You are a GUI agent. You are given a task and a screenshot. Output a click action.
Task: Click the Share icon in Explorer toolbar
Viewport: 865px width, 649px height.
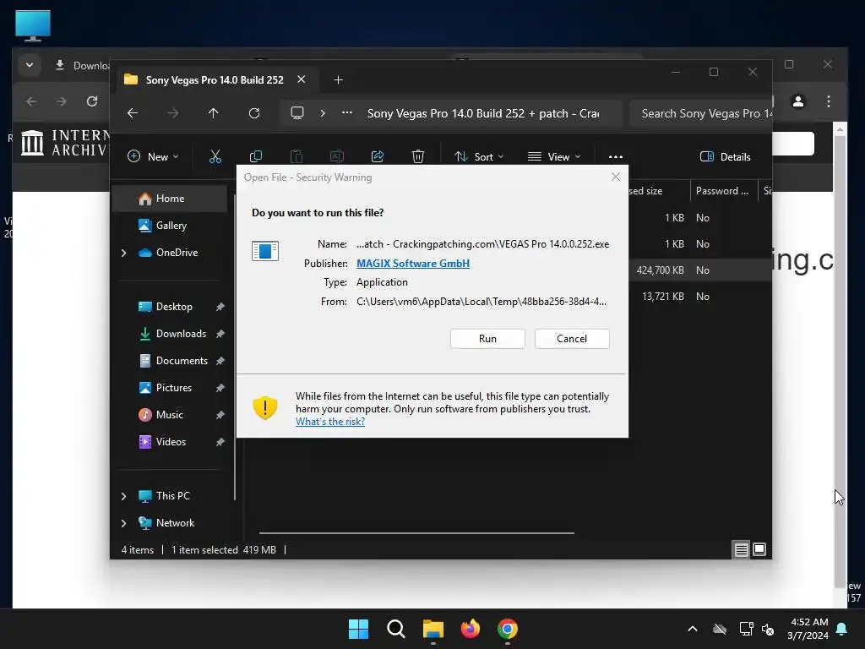point(378,156)
